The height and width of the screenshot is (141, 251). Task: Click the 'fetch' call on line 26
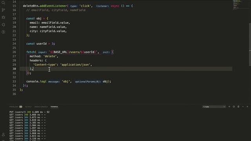tap(31, 52)
